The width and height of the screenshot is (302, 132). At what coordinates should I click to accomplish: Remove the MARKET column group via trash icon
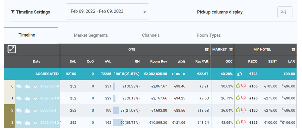(231, 49)
